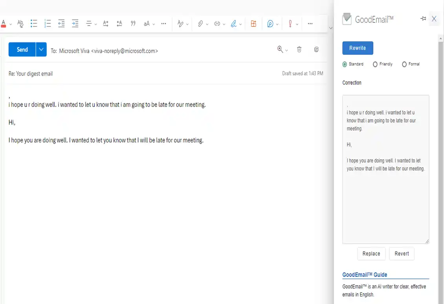The image size is (444, 304).
Task: Expand zoom options arrow
Action: tap(286, 50)
